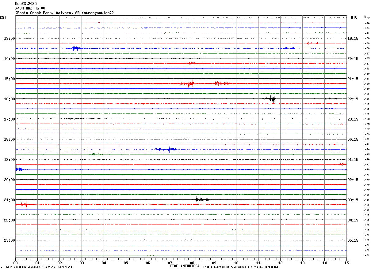Select the 14:00 CST time label
Image resolution: width=371 pixels, height=271 pixels.
(x=9, y=59)
